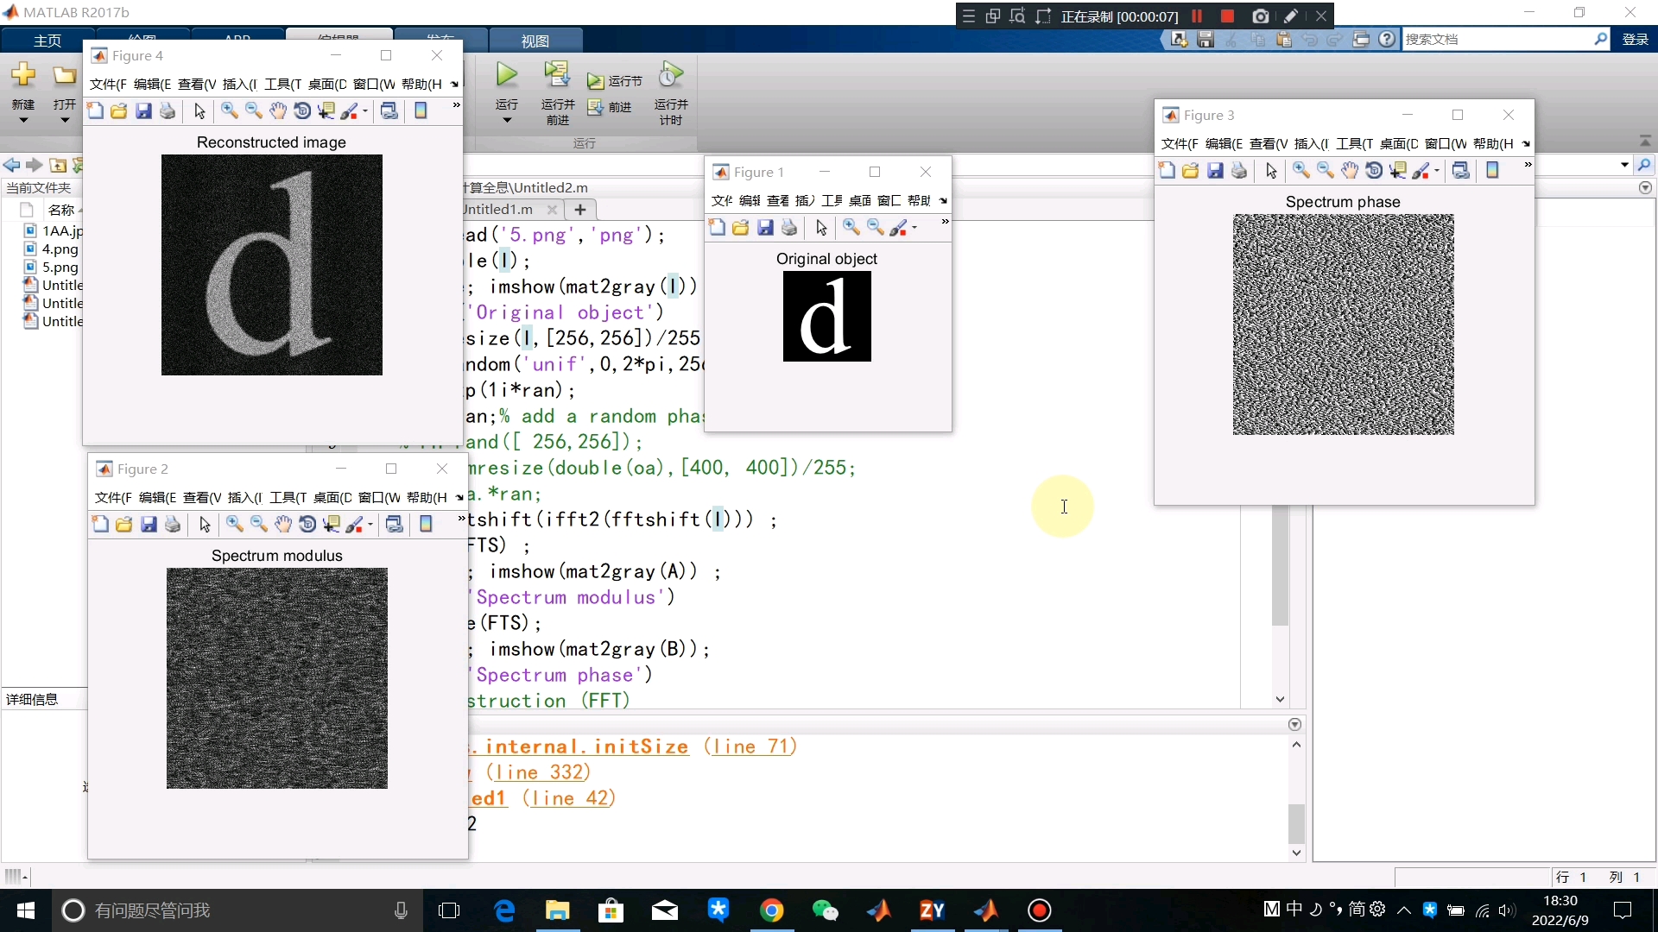Open Brush tool dropdown arrow in Figure 4
1658x932 pixels.
365,111
